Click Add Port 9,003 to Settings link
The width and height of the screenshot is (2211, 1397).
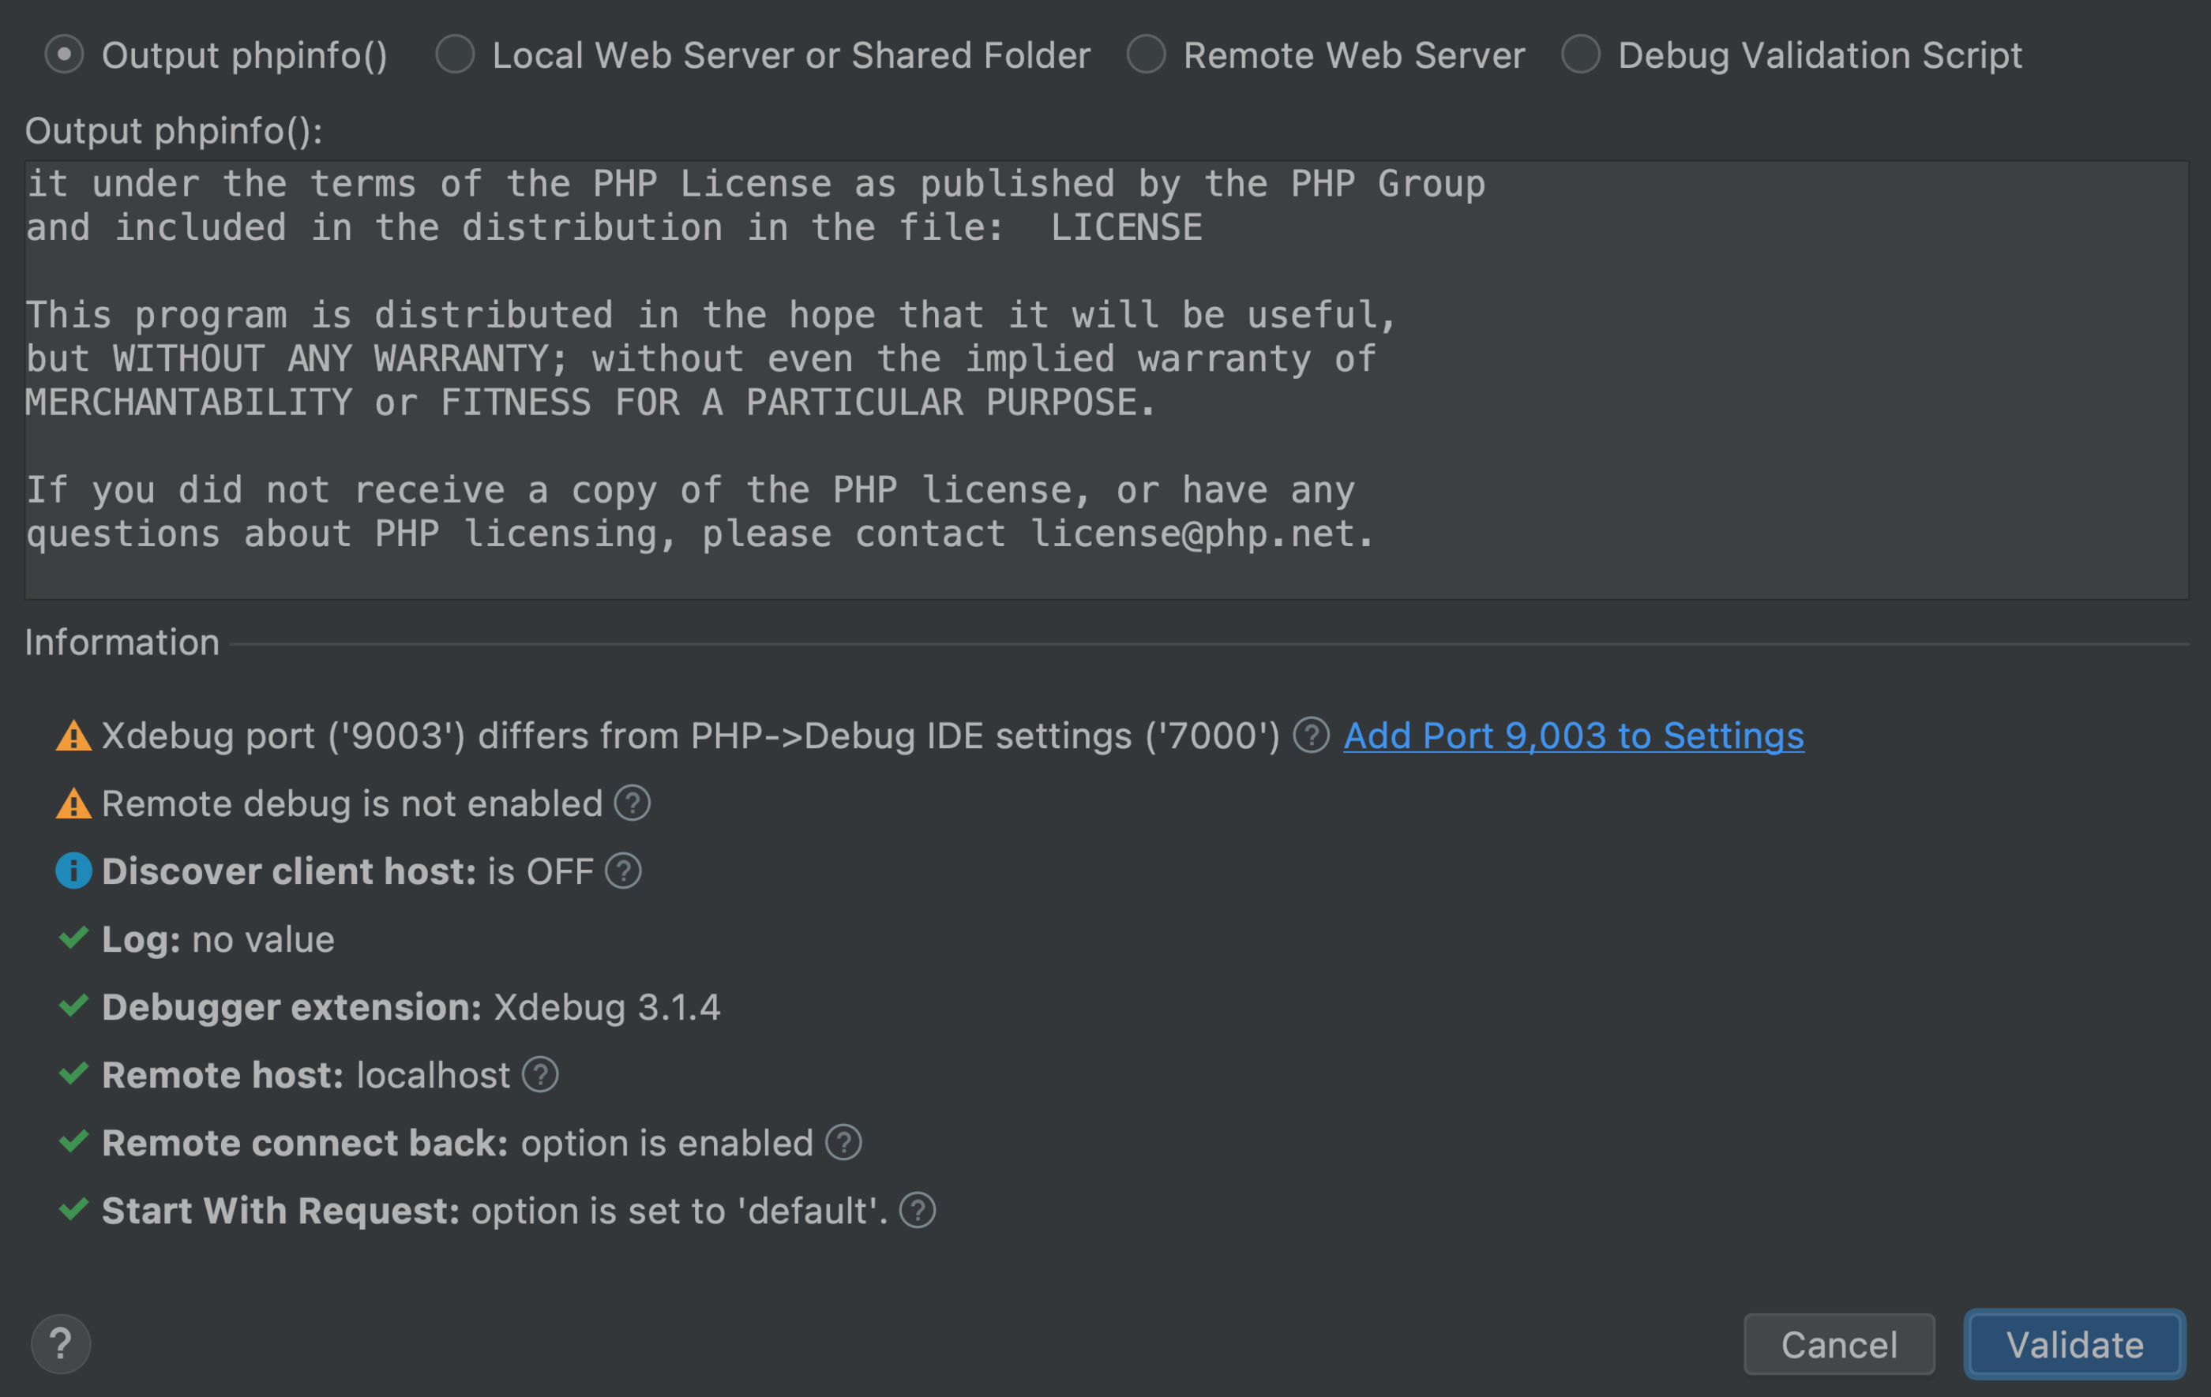click(x=1574, y=736)
